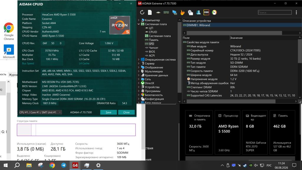Open Telegram from the taskbar
Image resolution: width=302 pixels, height=170 pixels.
click(x=64, y=165)
